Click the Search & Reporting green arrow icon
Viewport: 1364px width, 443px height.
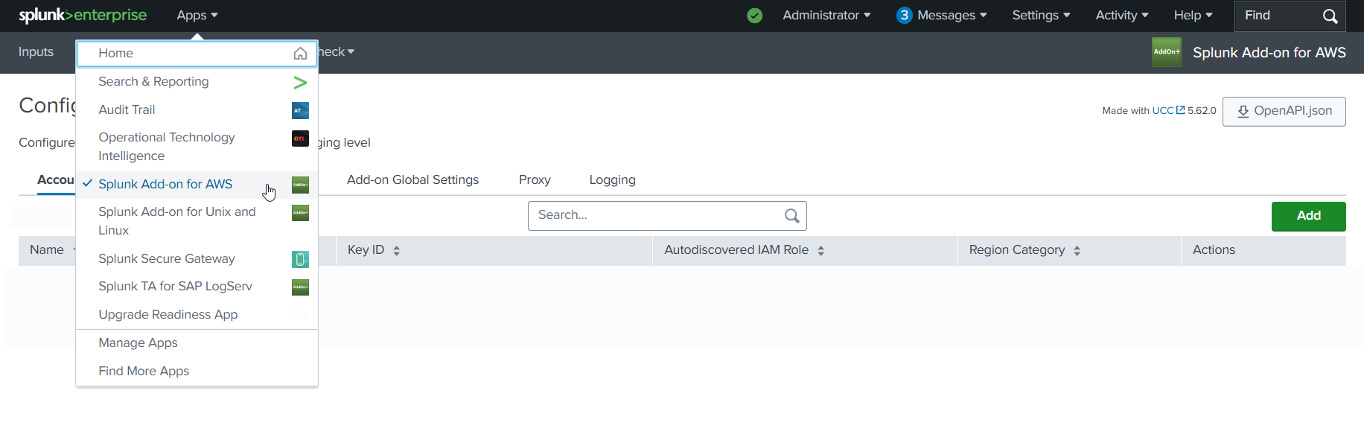(x=300, y=82)
